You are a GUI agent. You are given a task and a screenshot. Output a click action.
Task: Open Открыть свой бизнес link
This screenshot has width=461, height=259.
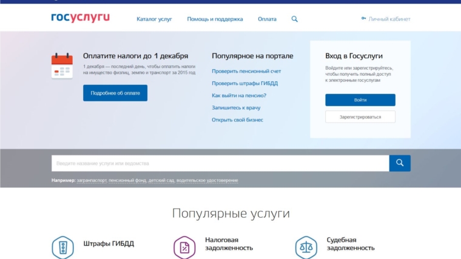[x=237, y=119]
